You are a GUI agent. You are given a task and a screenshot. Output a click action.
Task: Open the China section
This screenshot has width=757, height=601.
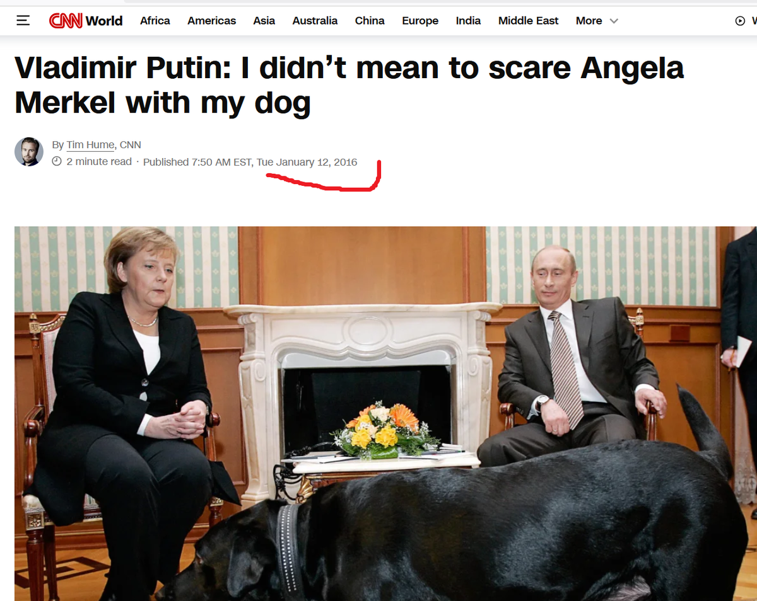tap(370, 21)
